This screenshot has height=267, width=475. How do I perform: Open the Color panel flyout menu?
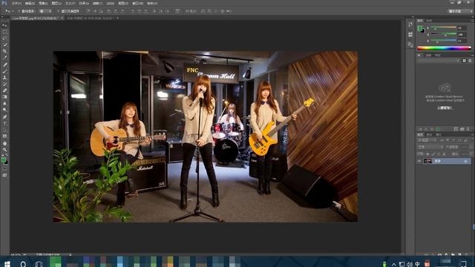pyautogui.click(x=472, y=21)
